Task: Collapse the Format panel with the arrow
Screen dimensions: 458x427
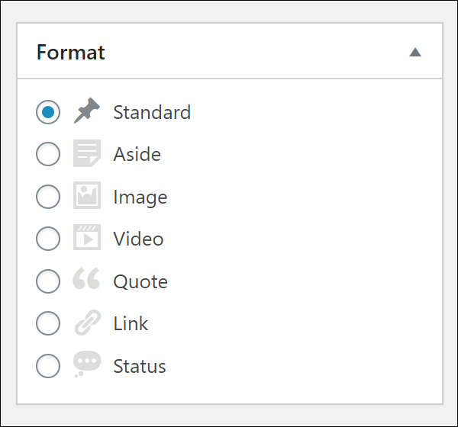Action: tap(415, 53)
